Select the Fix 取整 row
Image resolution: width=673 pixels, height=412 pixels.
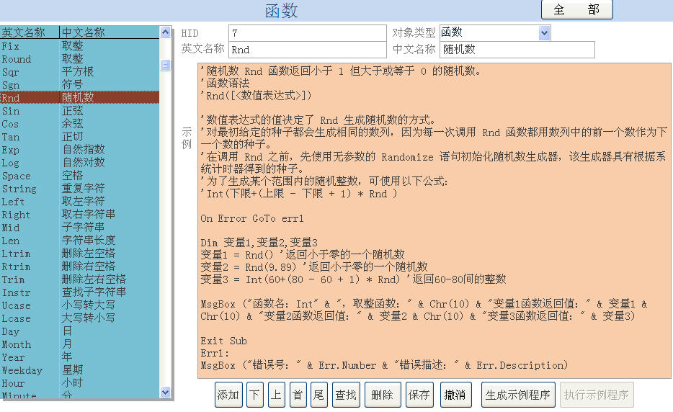(x=79, y=45)
